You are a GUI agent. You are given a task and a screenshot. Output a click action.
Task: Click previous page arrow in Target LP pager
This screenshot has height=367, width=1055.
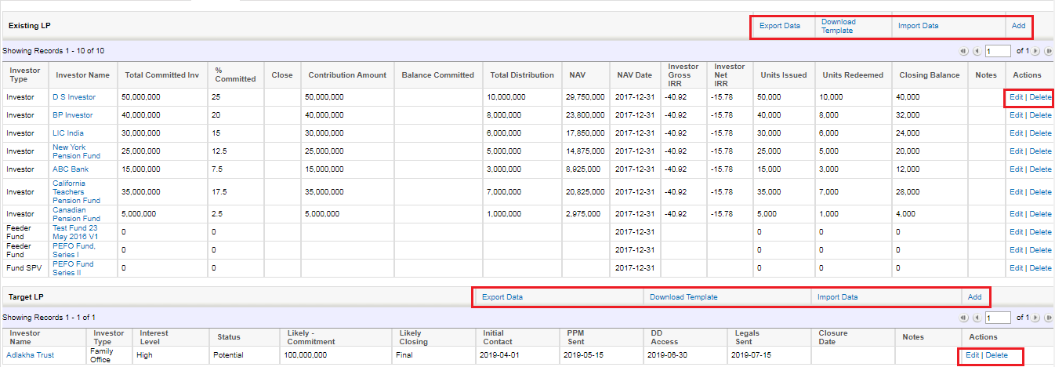(977, 318)
